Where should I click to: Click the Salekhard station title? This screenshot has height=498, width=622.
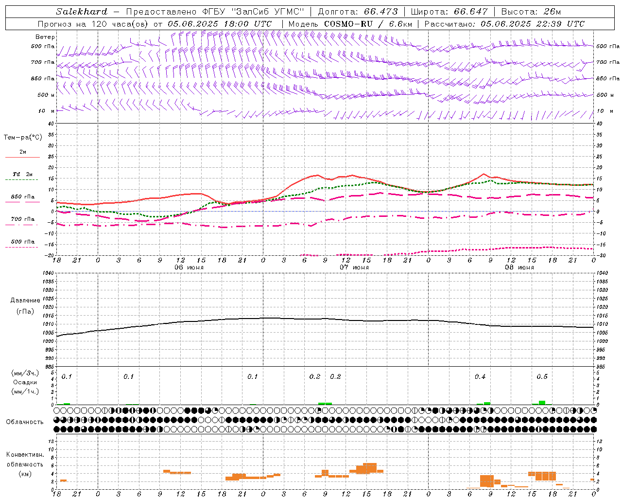tap(82, 12)
